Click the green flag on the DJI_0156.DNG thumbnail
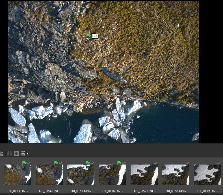Viewport: 223px width, 195px height. [119, 163]
